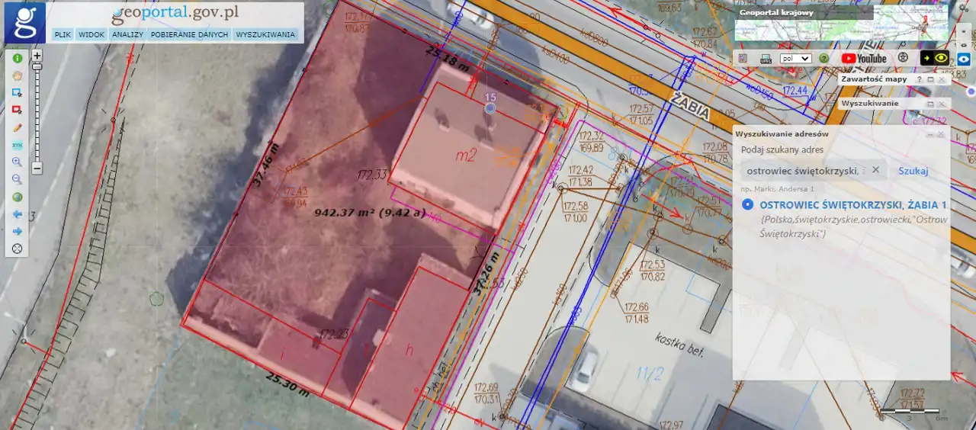Open the XYH coordinates tool
Screen dimensions: 976x430
[x=17, y=145]
